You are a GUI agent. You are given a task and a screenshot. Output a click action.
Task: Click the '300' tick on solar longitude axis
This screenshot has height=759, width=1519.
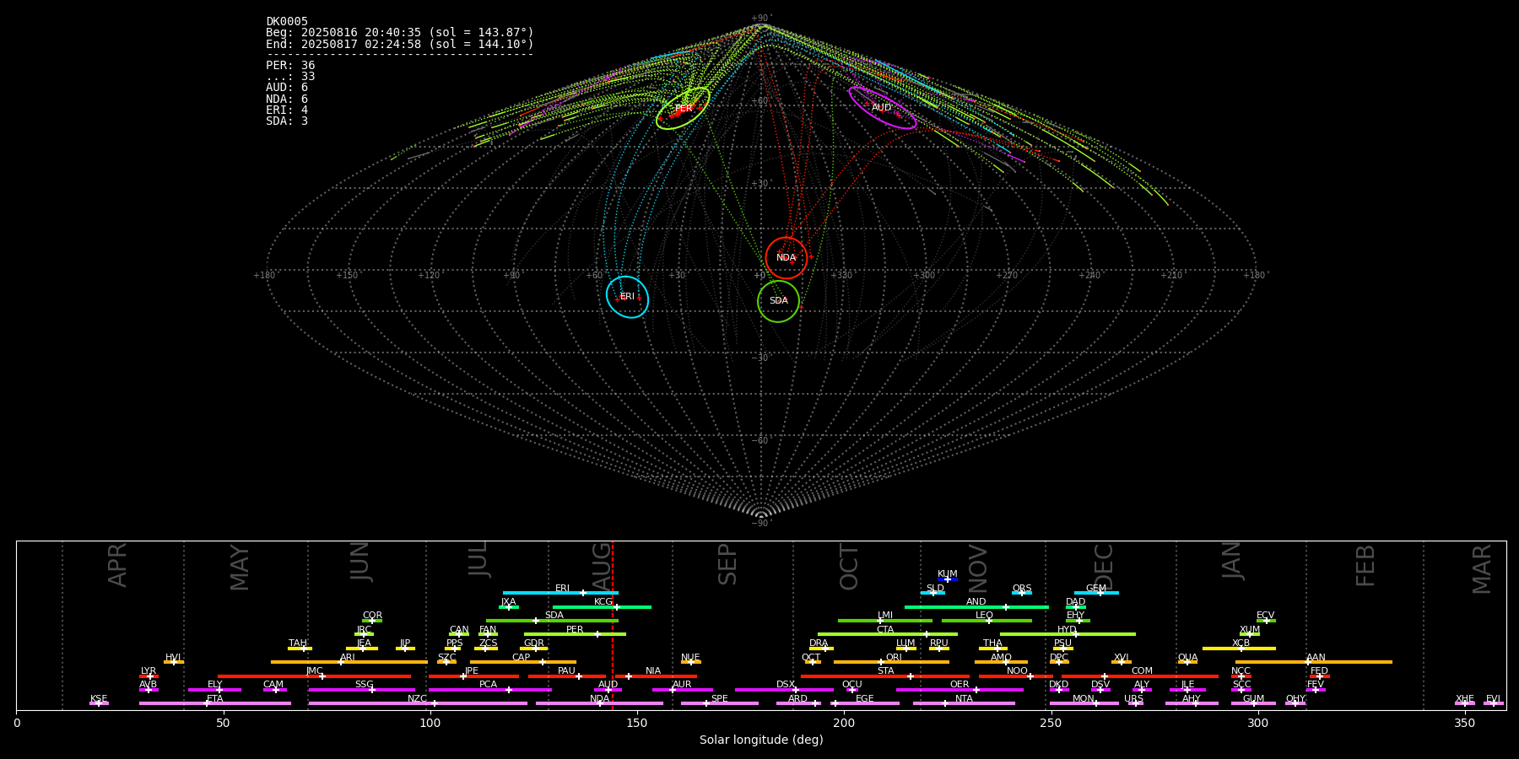(1257, 723)
